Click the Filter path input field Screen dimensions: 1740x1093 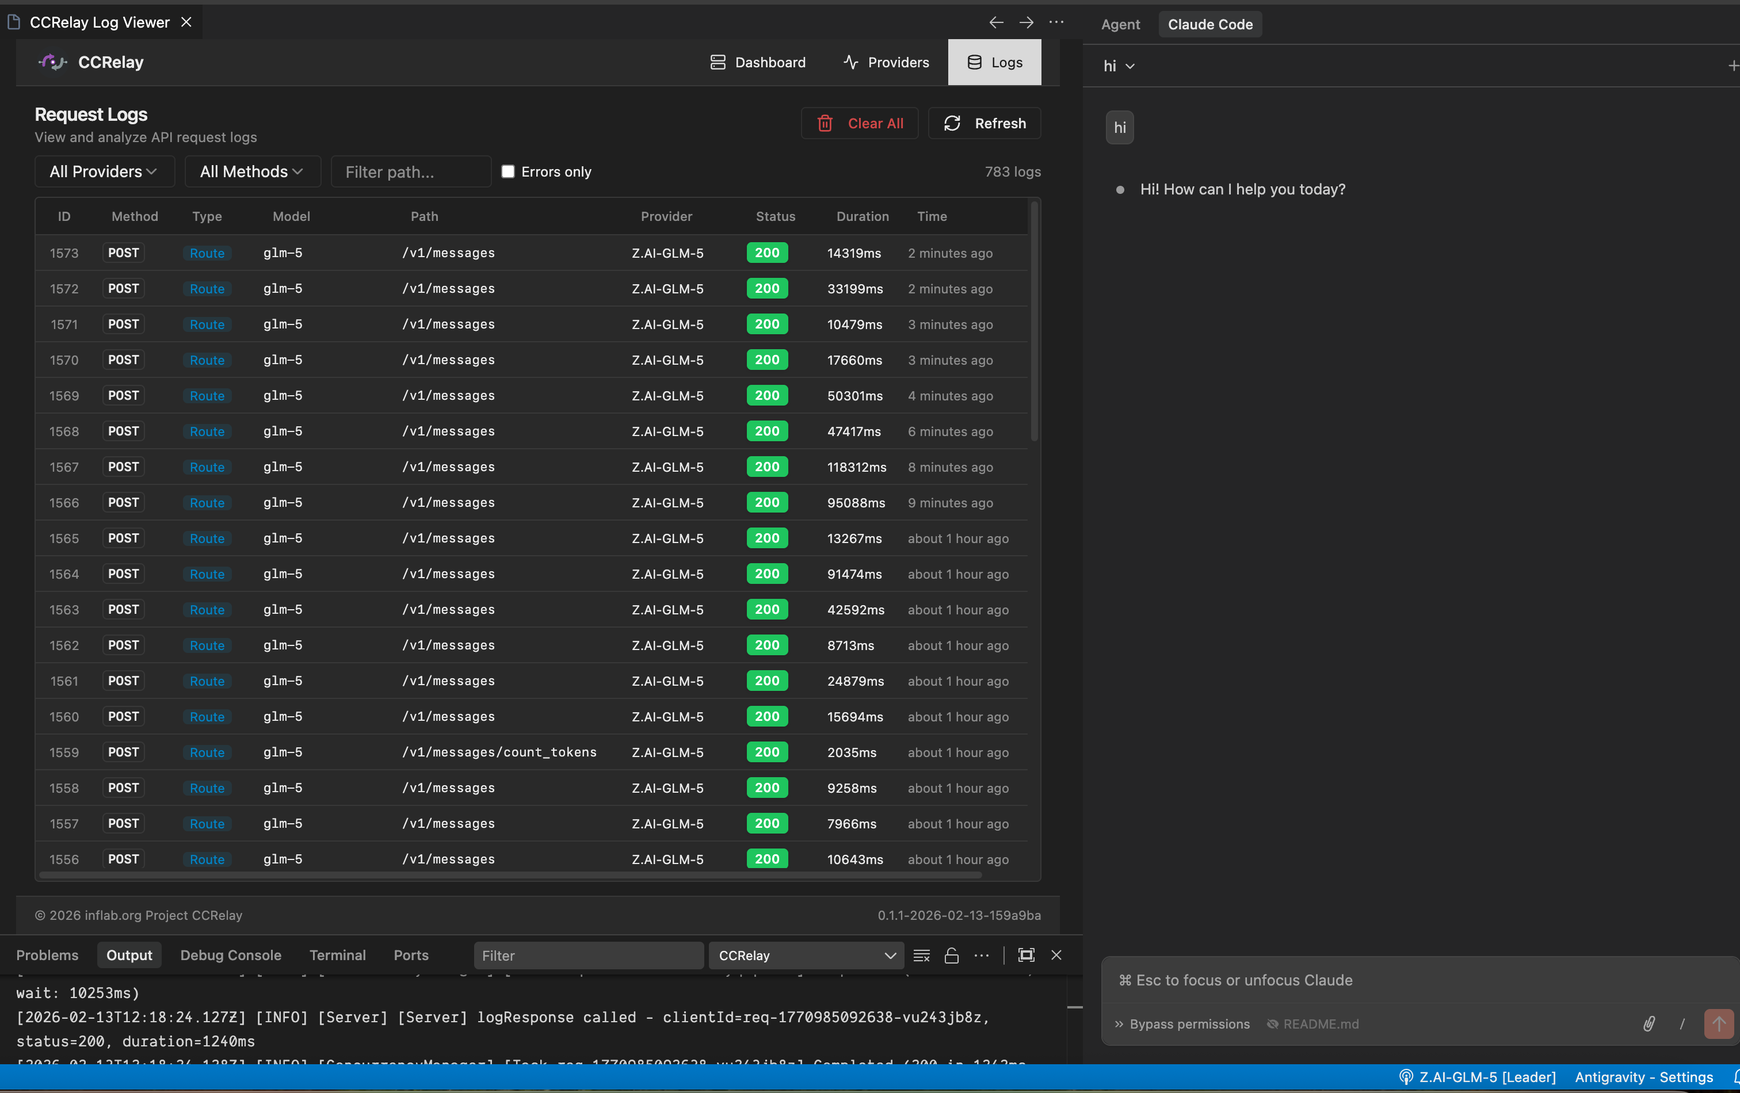[410, 172]
